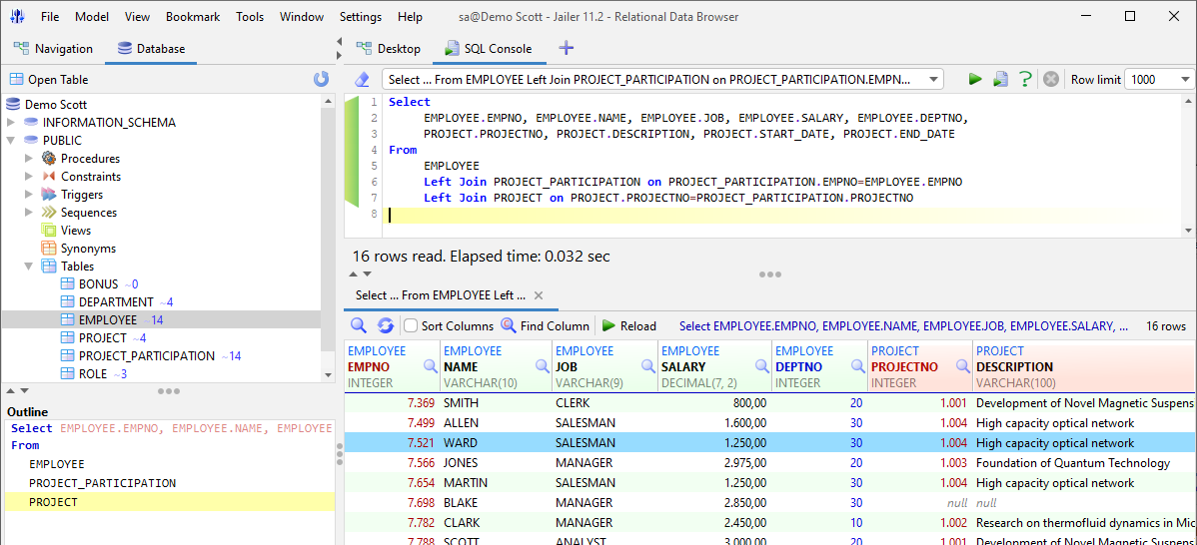Open the green question mark explain icon

tap(1025, 79)
